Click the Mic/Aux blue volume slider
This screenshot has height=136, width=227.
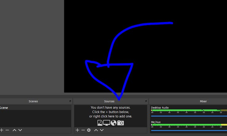(187, 130)
